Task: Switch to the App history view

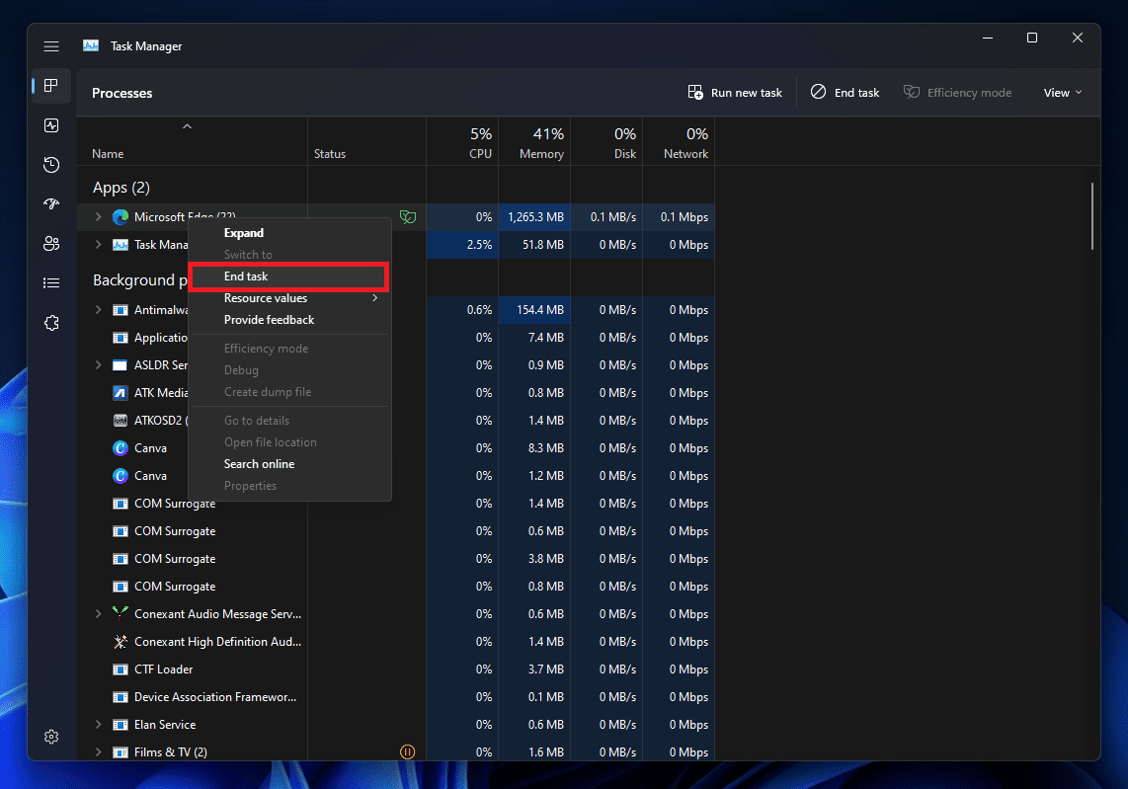Action: coord(50,165)
